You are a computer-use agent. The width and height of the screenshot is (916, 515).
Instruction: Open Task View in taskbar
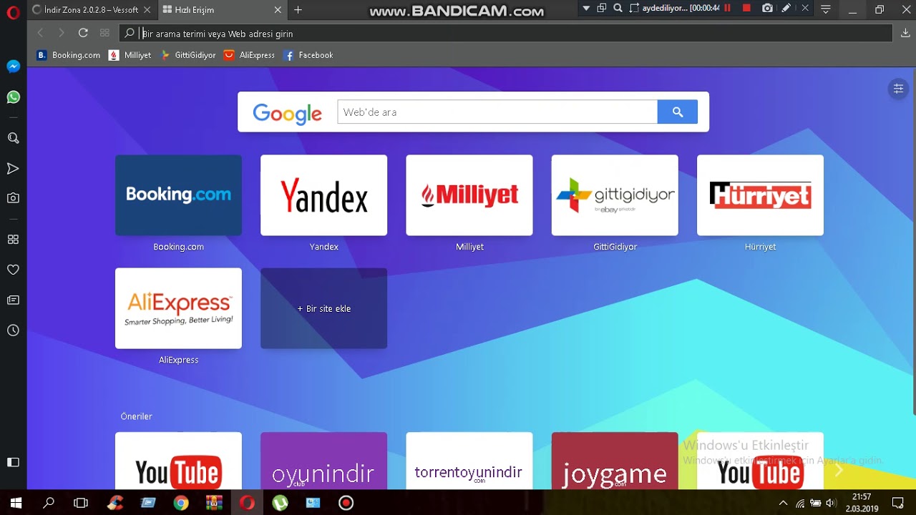tap(81, 503)
